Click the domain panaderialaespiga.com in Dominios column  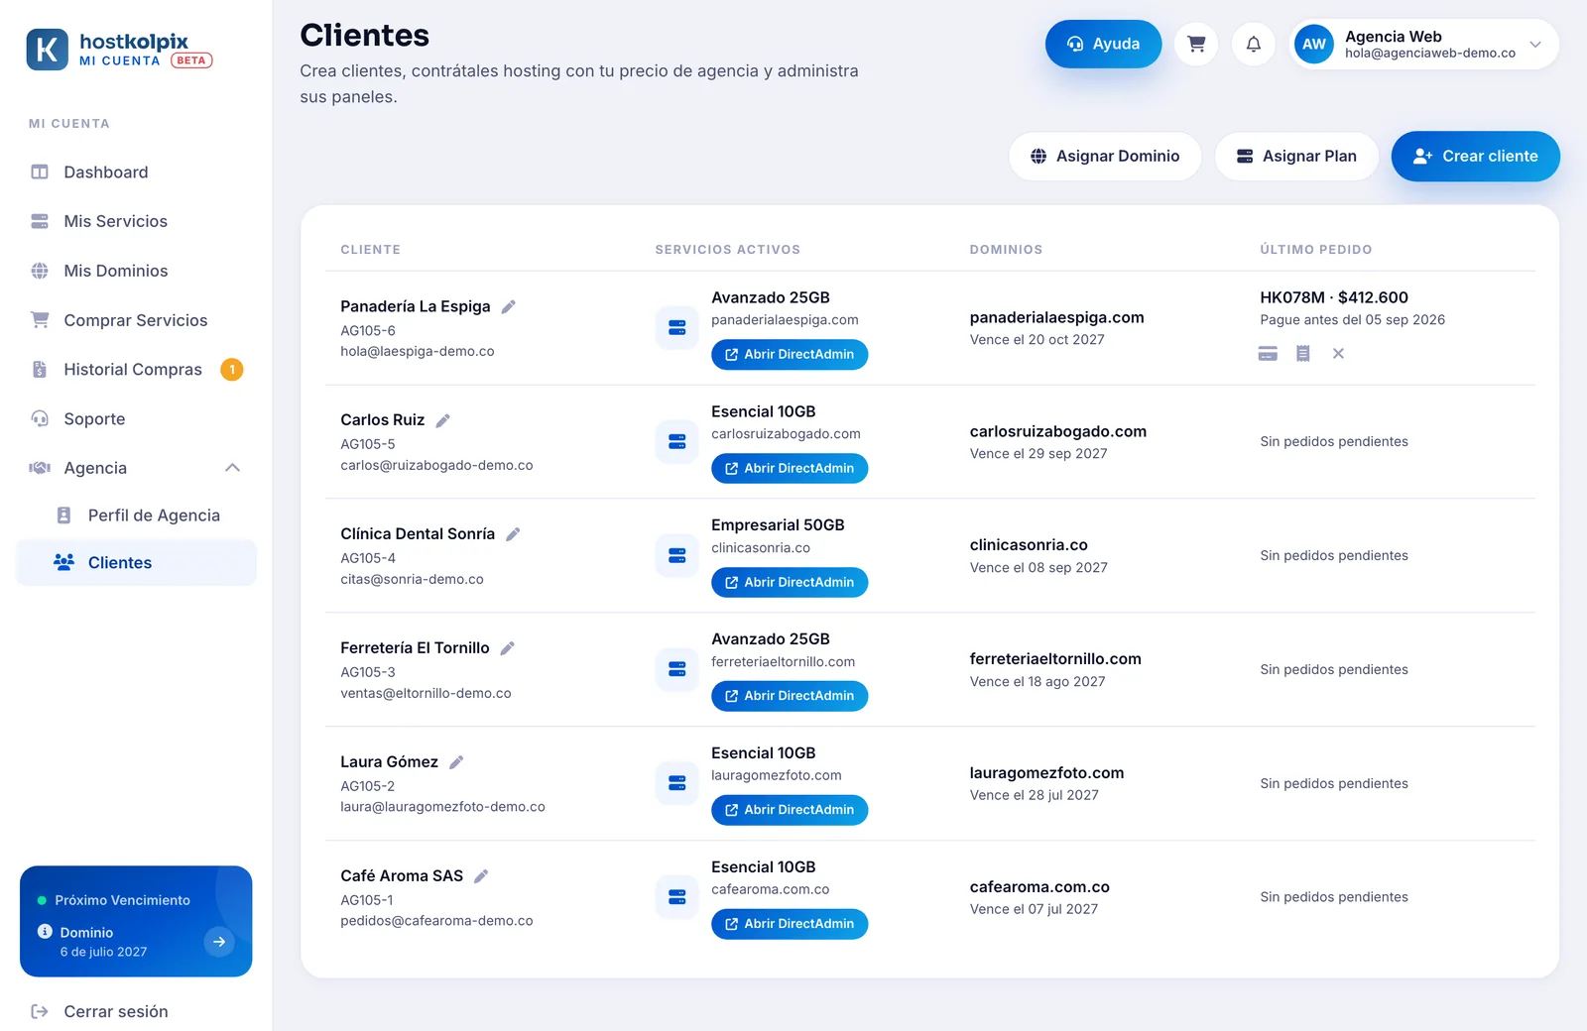(x=1056, y=317)
